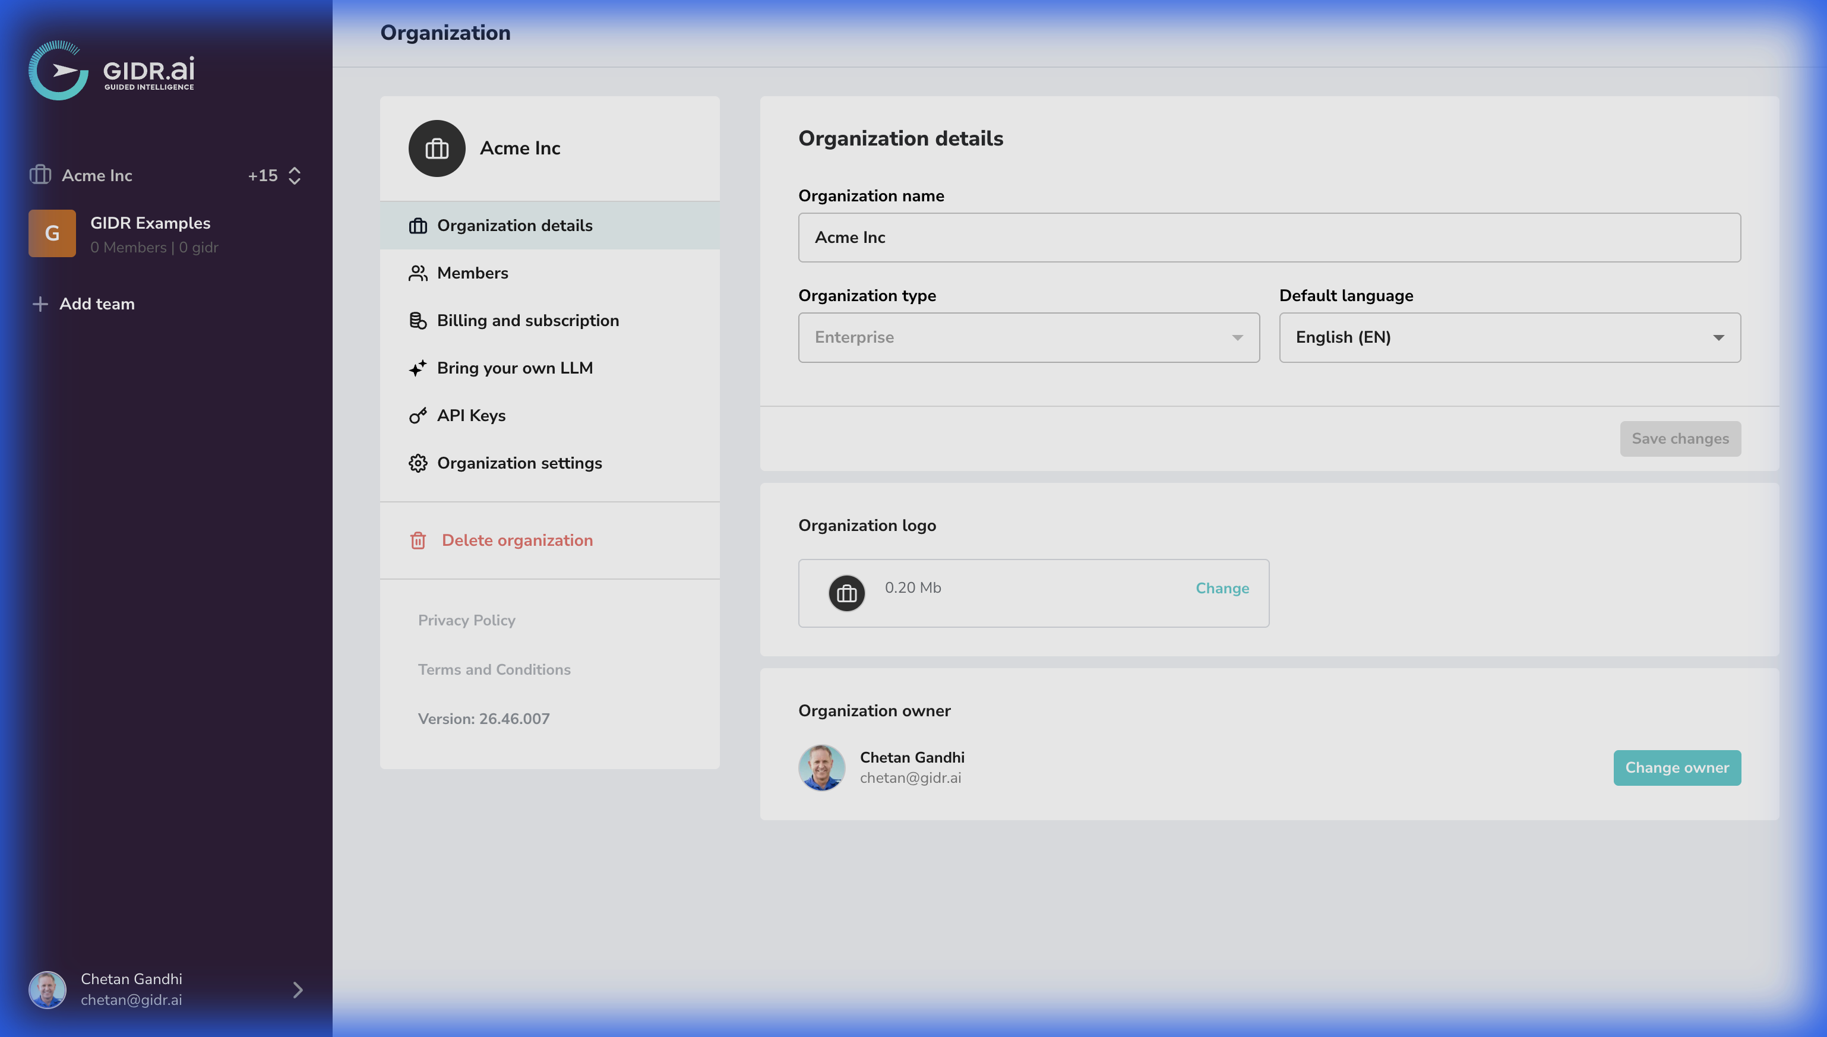
Task: Expand the Acme Inc organization switcher
Action: [294, 175]
